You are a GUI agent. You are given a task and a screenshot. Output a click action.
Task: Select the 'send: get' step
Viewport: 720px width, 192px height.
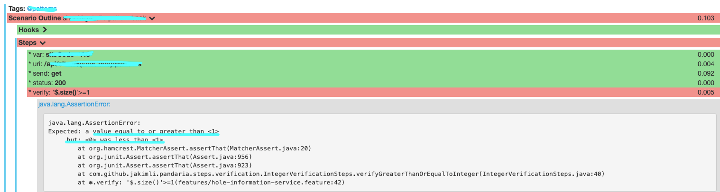click(x=45, y=73)
